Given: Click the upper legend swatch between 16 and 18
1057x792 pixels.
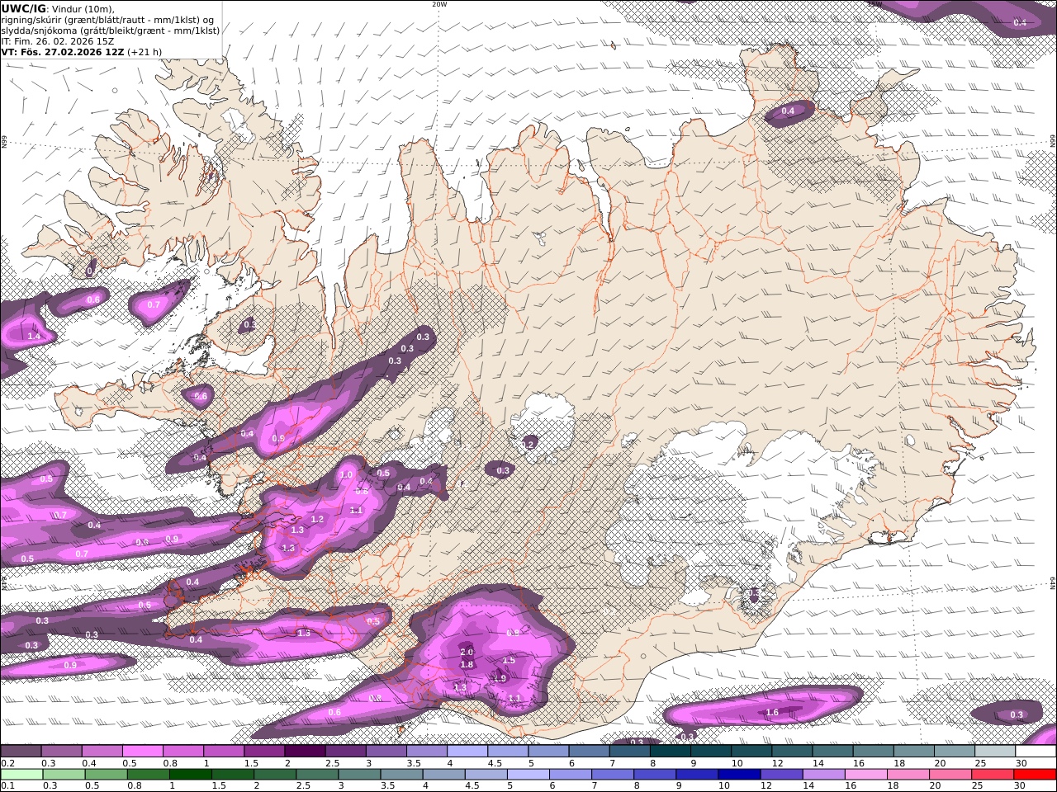Looking at the screenshot, I should pos(874,752).
